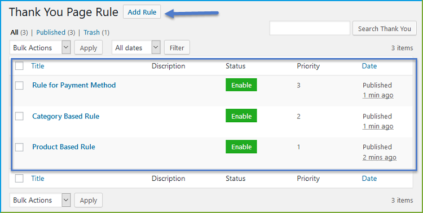
Task: Select priority value 1 cell
Action: 298,147
